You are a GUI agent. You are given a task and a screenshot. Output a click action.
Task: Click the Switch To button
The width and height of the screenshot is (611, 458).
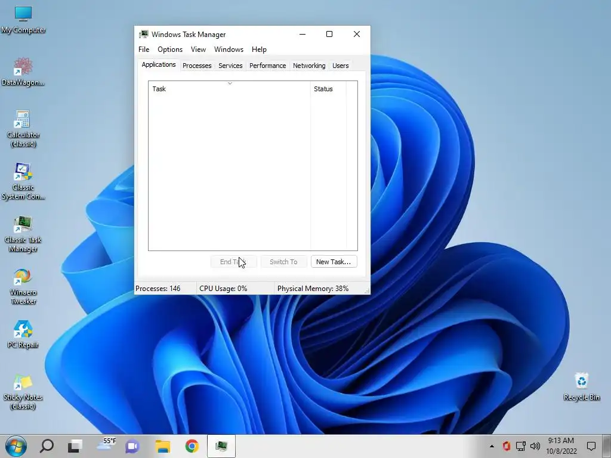[283, 262]
